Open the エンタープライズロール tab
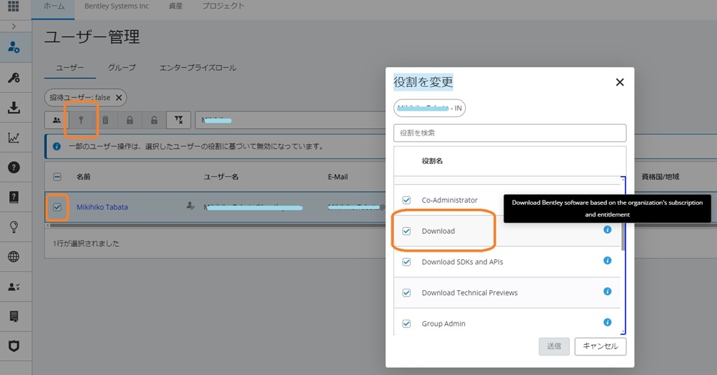The image size is (717, 375). click(197, 68)
